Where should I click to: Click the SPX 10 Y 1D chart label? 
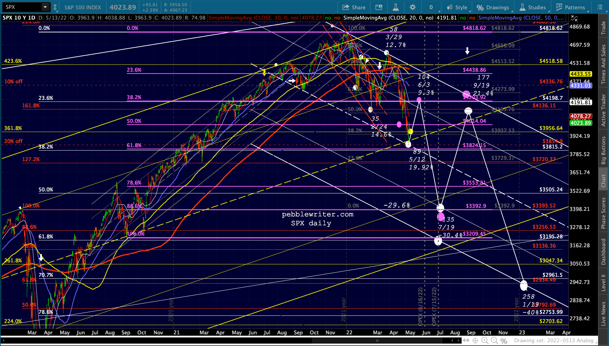[19, 18]
